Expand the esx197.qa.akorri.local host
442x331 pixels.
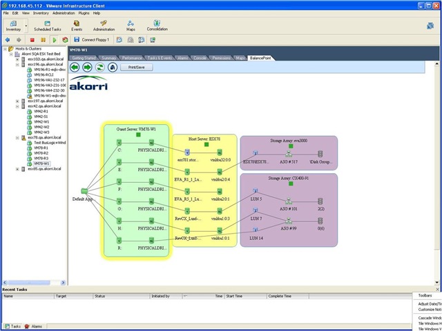click(x=17, y=101)
